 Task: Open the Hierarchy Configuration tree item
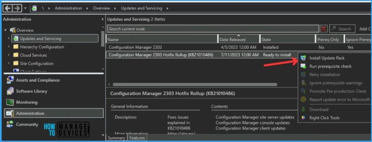(42, 47)
